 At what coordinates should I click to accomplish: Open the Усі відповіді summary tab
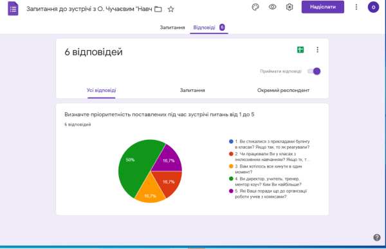(102, 90)
